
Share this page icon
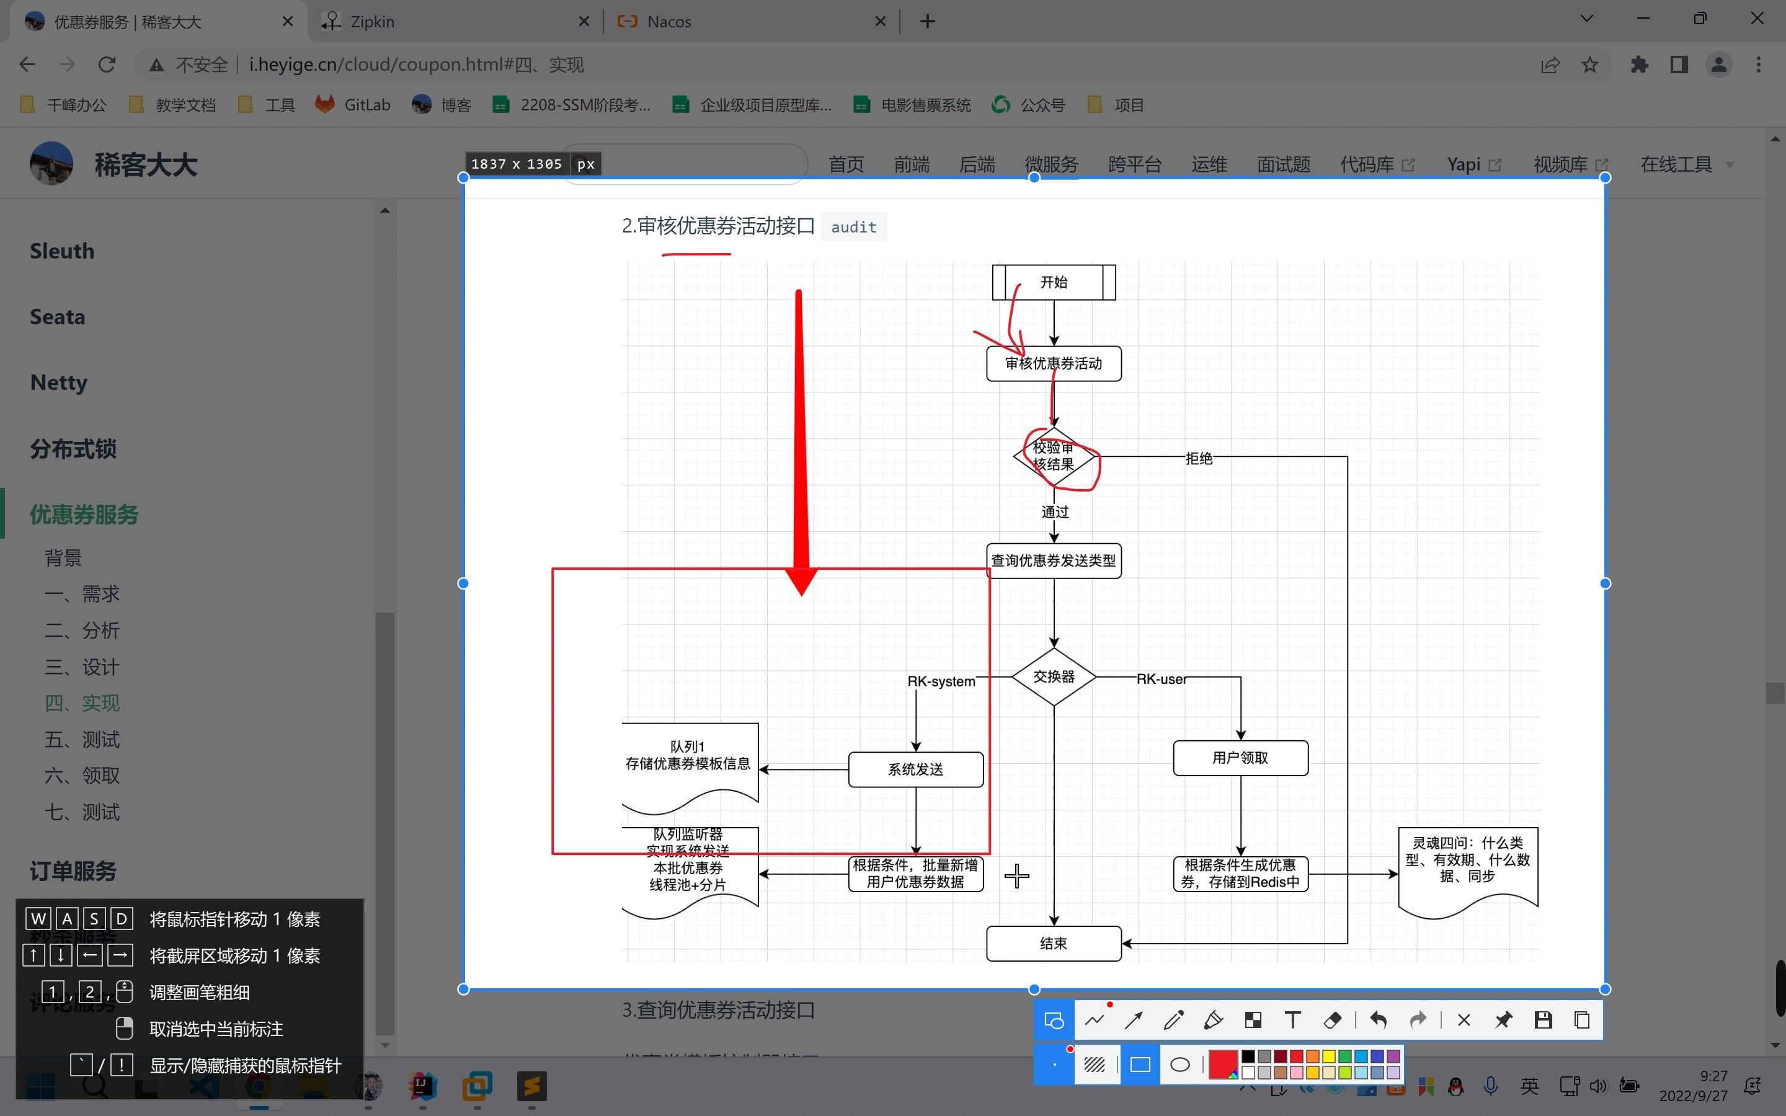[x=1550, y=65]
